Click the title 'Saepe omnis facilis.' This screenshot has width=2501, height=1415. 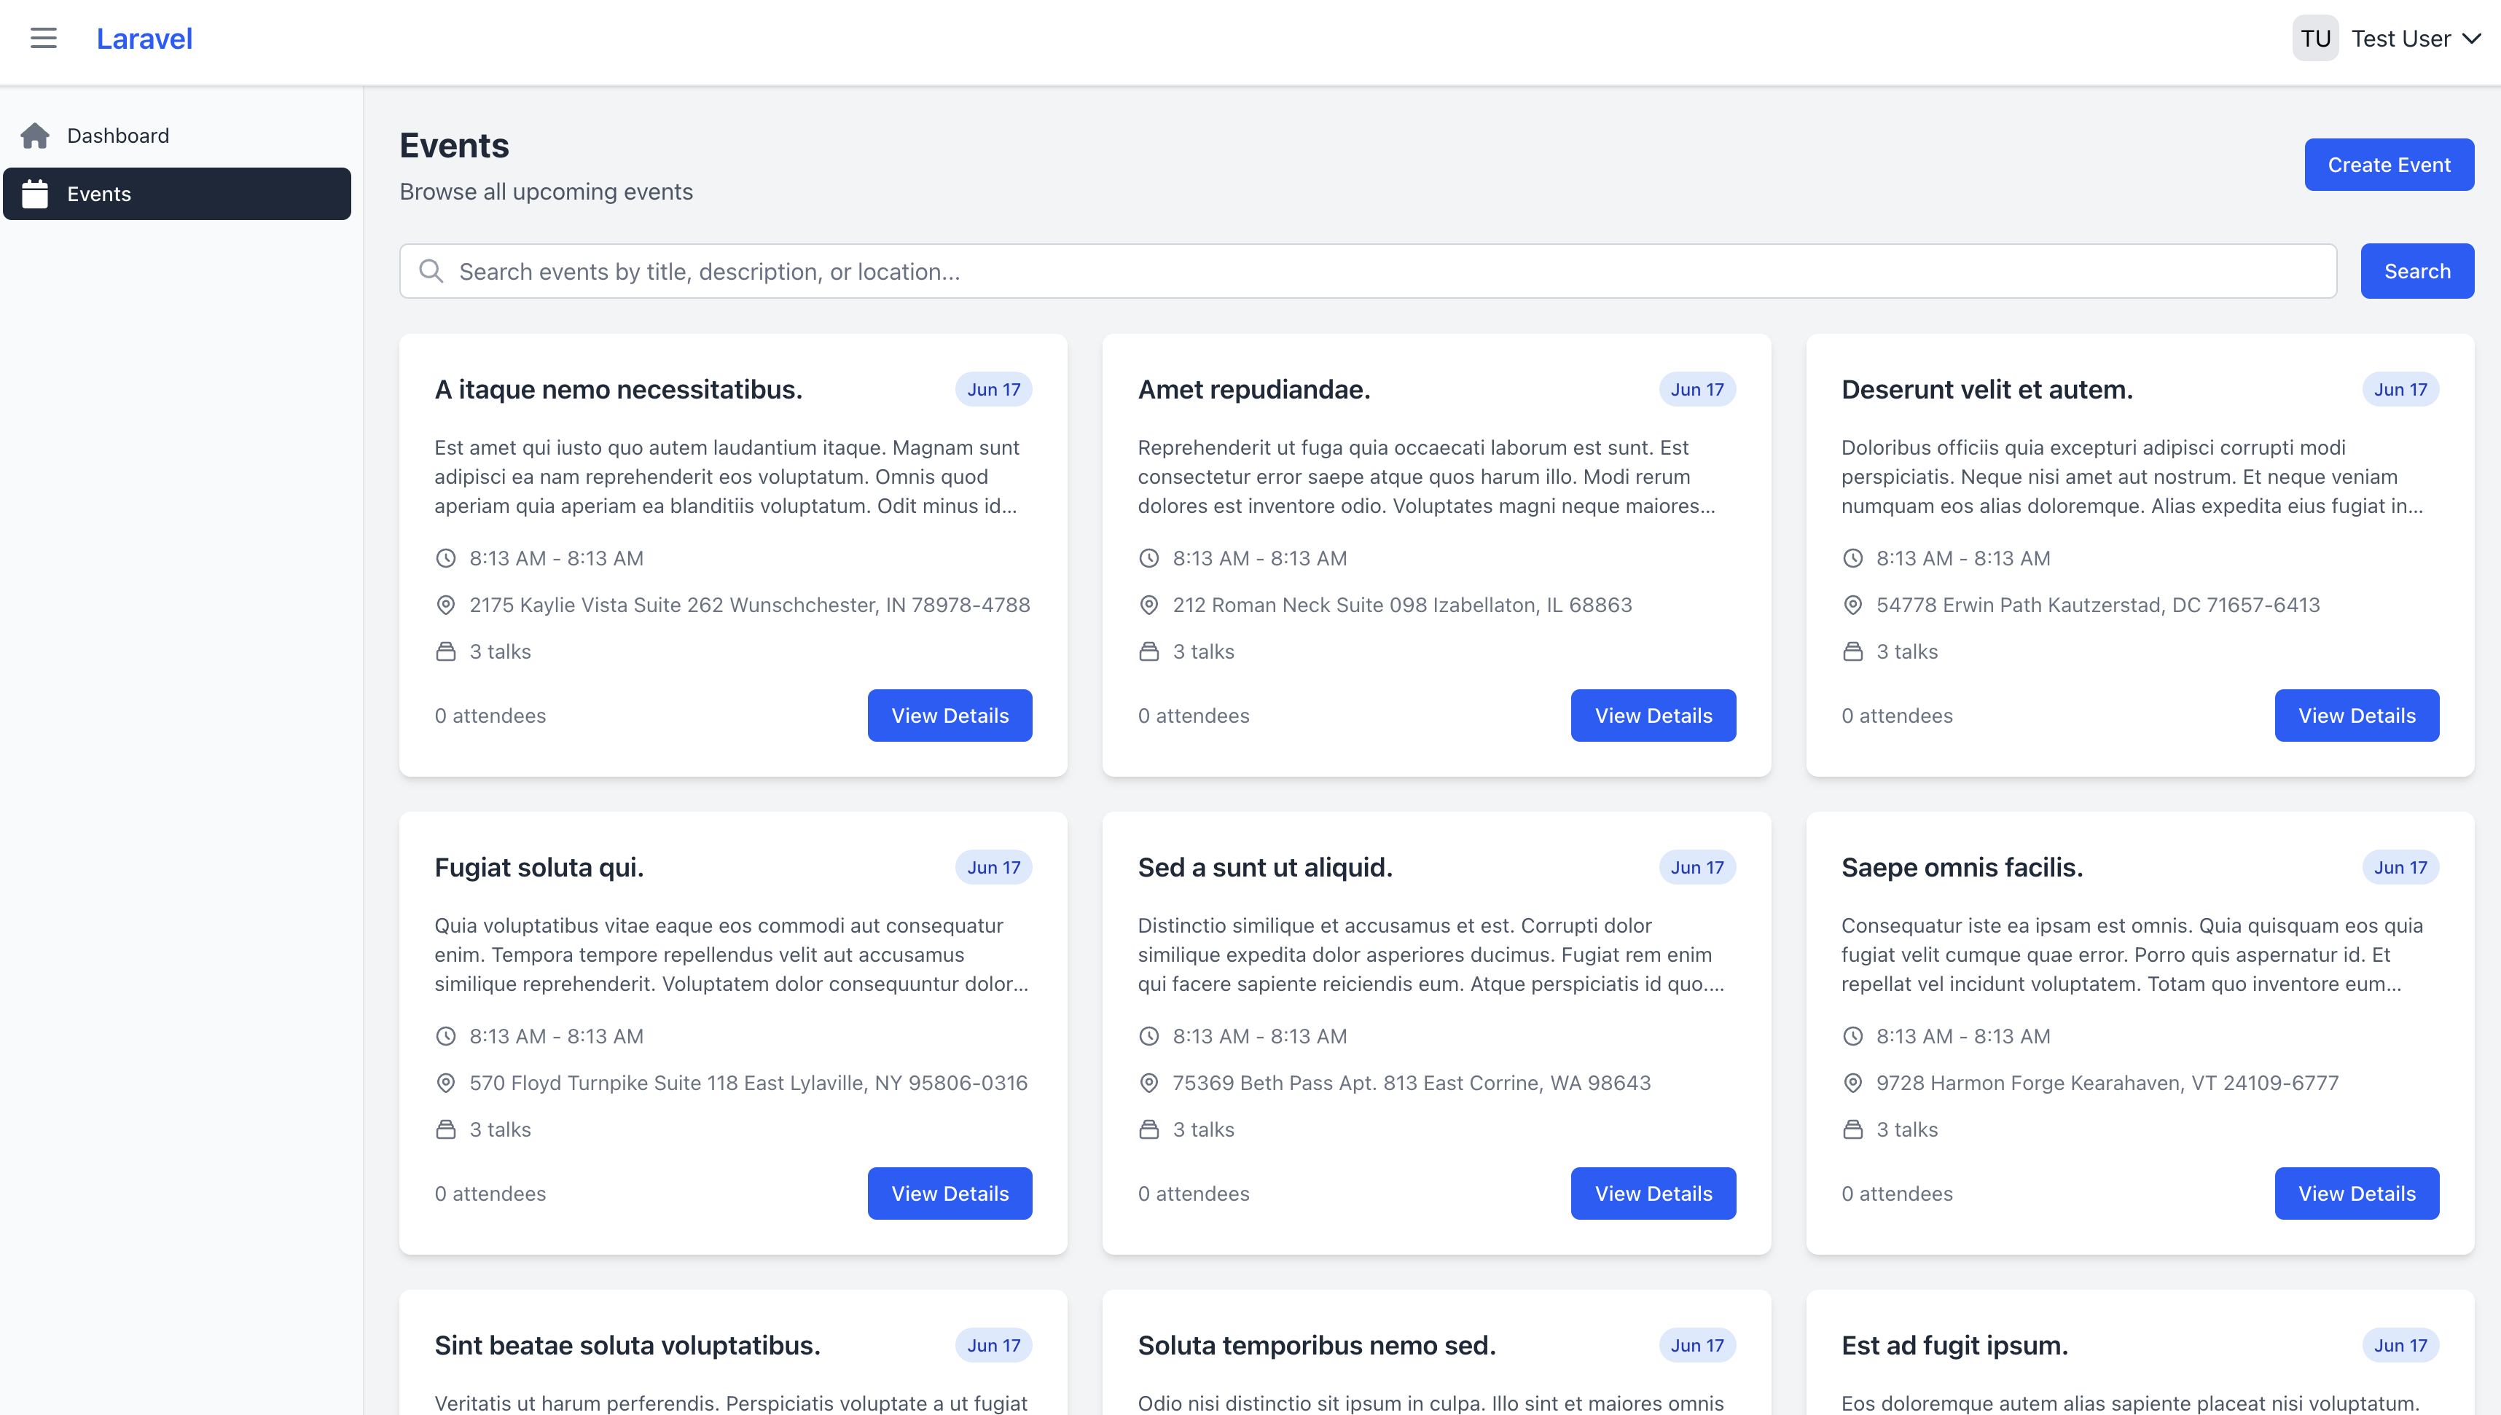pos(1962,867)
